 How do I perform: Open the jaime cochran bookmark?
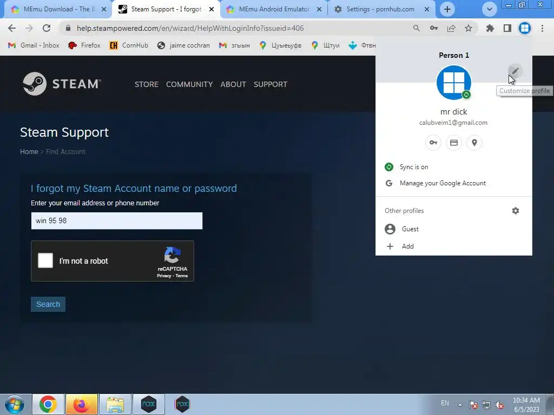[183, 45]
